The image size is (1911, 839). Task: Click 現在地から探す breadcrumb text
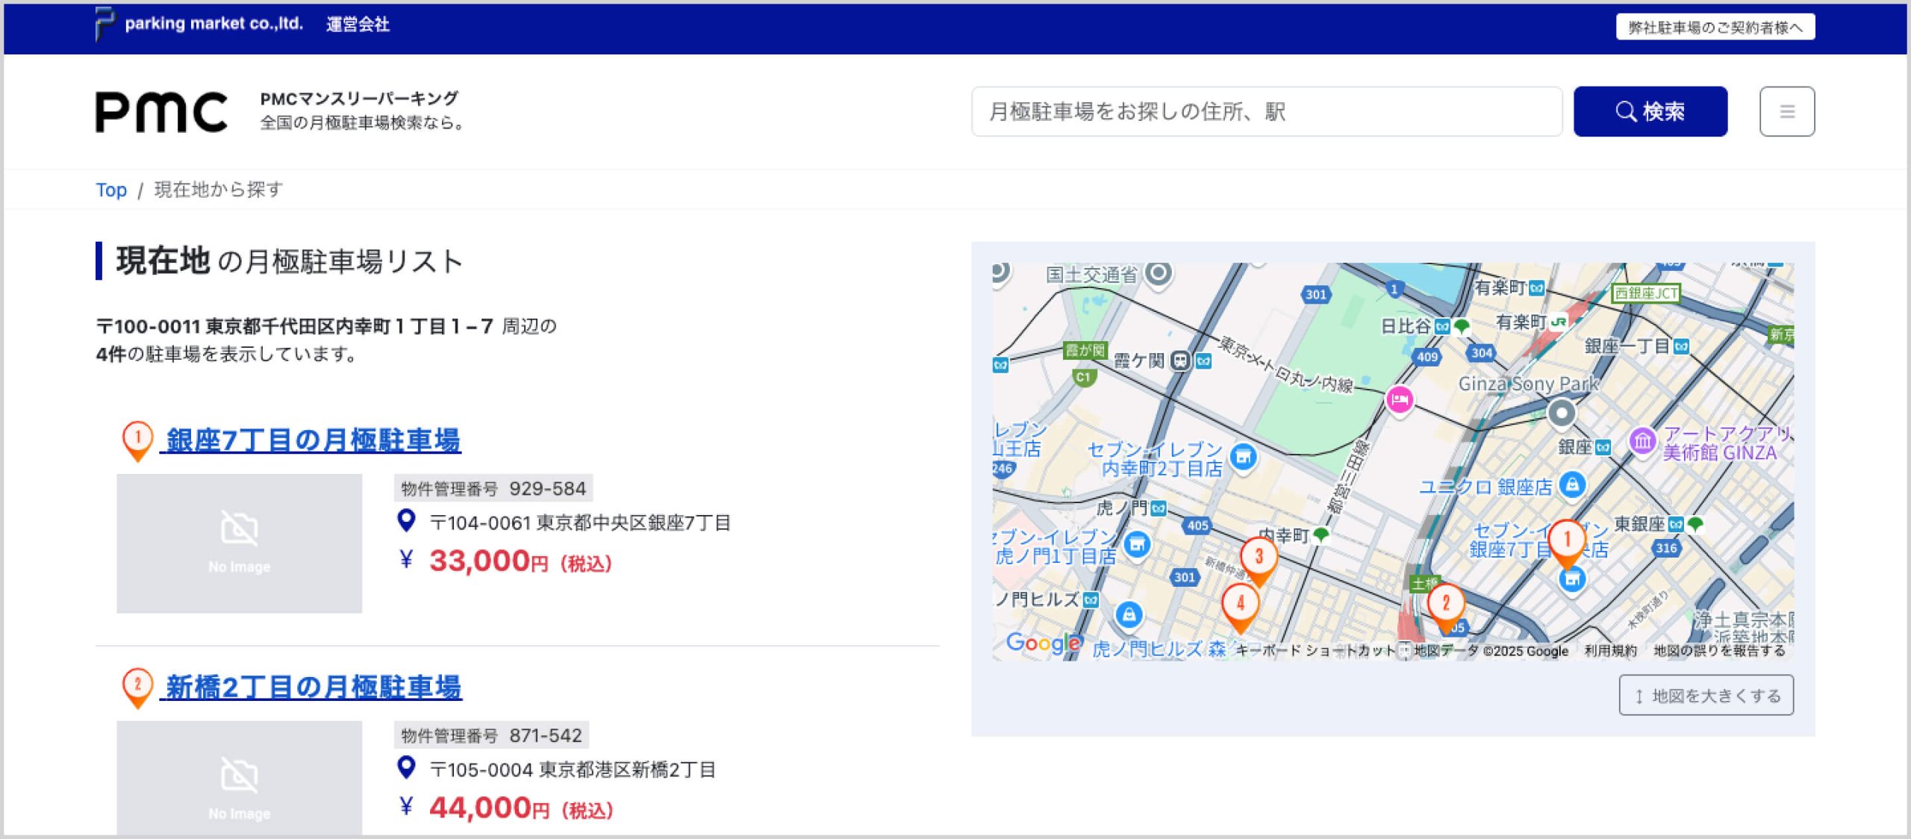click(x=219, y=190)
